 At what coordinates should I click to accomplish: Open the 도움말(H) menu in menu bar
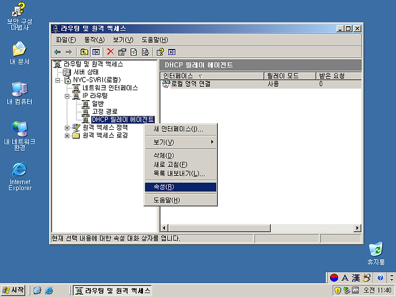[x=155, y=40]
